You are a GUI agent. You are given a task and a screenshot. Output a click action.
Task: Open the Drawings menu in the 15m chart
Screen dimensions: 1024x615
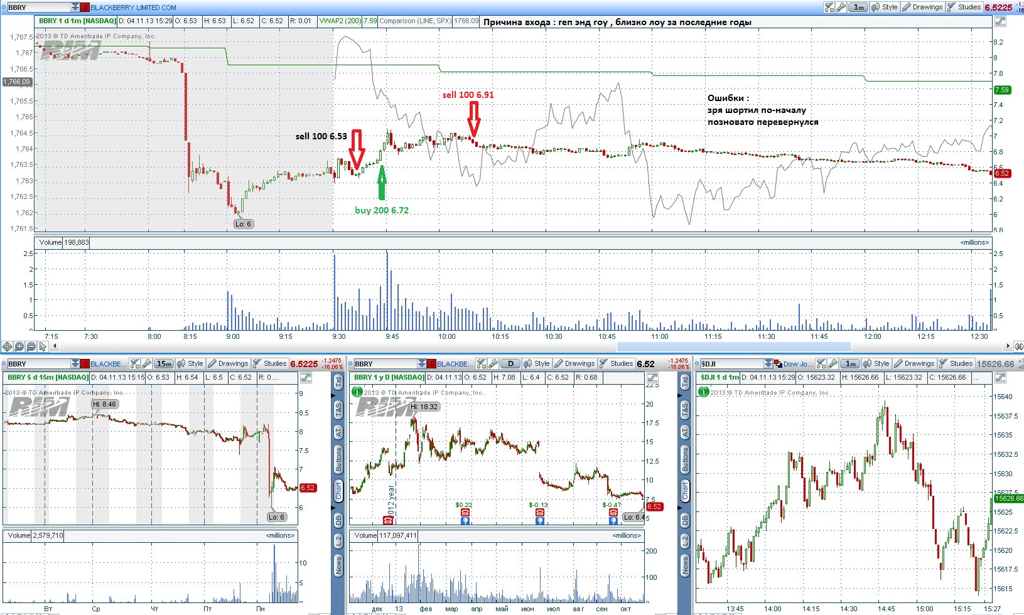228,364
